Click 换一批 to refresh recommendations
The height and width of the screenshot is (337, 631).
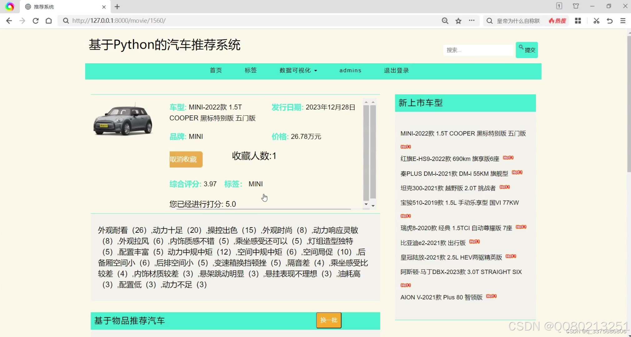[x=328, y=320]
